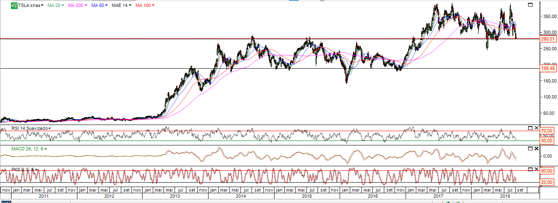Open the MA 200 indicator dropdown
The image size is (558, 203).
tap(86, 6)
